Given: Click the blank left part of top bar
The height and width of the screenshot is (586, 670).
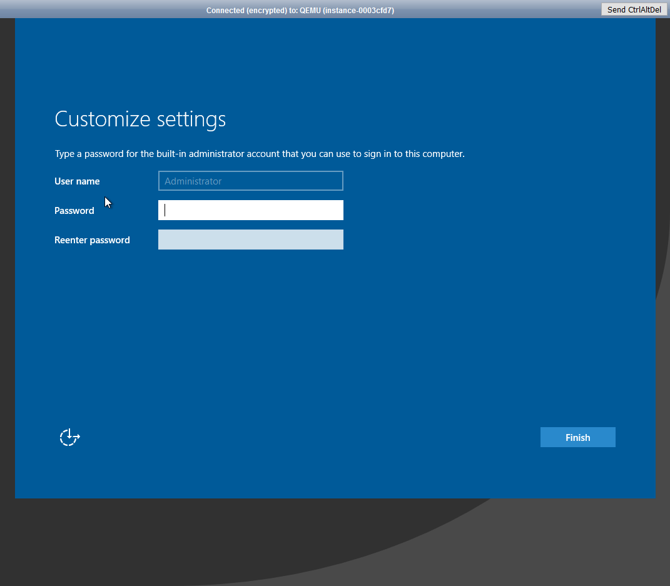Looking at the screenshot, I should pos(94,9).
